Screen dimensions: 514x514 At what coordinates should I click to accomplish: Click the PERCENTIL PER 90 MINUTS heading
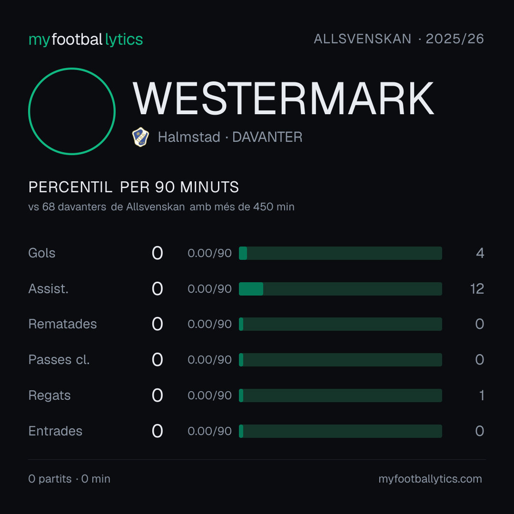pos(133,187)
